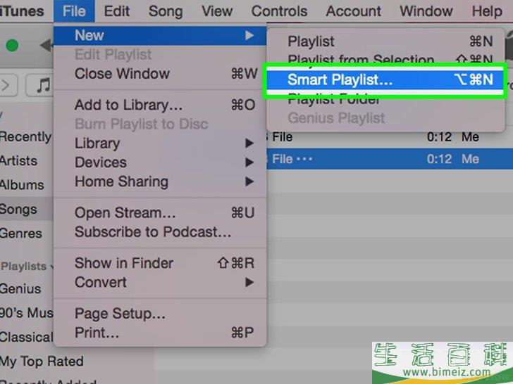Open the Classical Music playlist

click(x=26, y=337)
